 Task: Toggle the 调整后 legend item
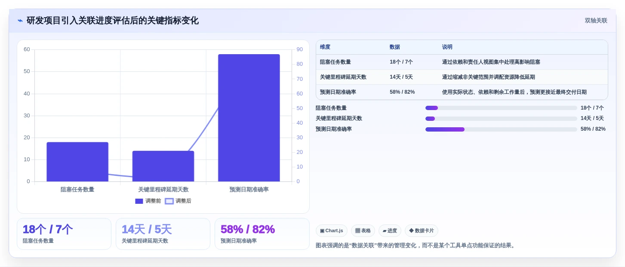[178, 201]
